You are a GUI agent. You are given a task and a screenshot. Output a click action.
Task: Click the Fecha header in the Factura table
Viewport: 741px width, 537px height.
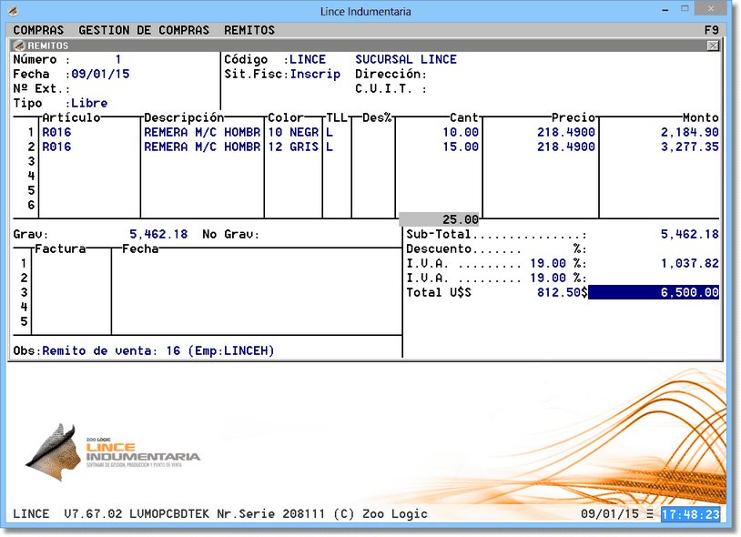tap(140, 248)
